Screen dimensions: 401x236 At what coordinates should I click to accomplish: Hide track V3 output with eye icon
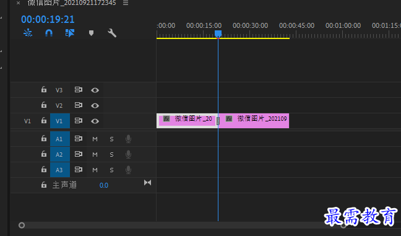coord(95,90)
